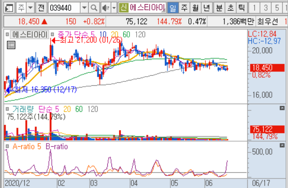Click the 03 month axis marker

(x=94, y=183)
